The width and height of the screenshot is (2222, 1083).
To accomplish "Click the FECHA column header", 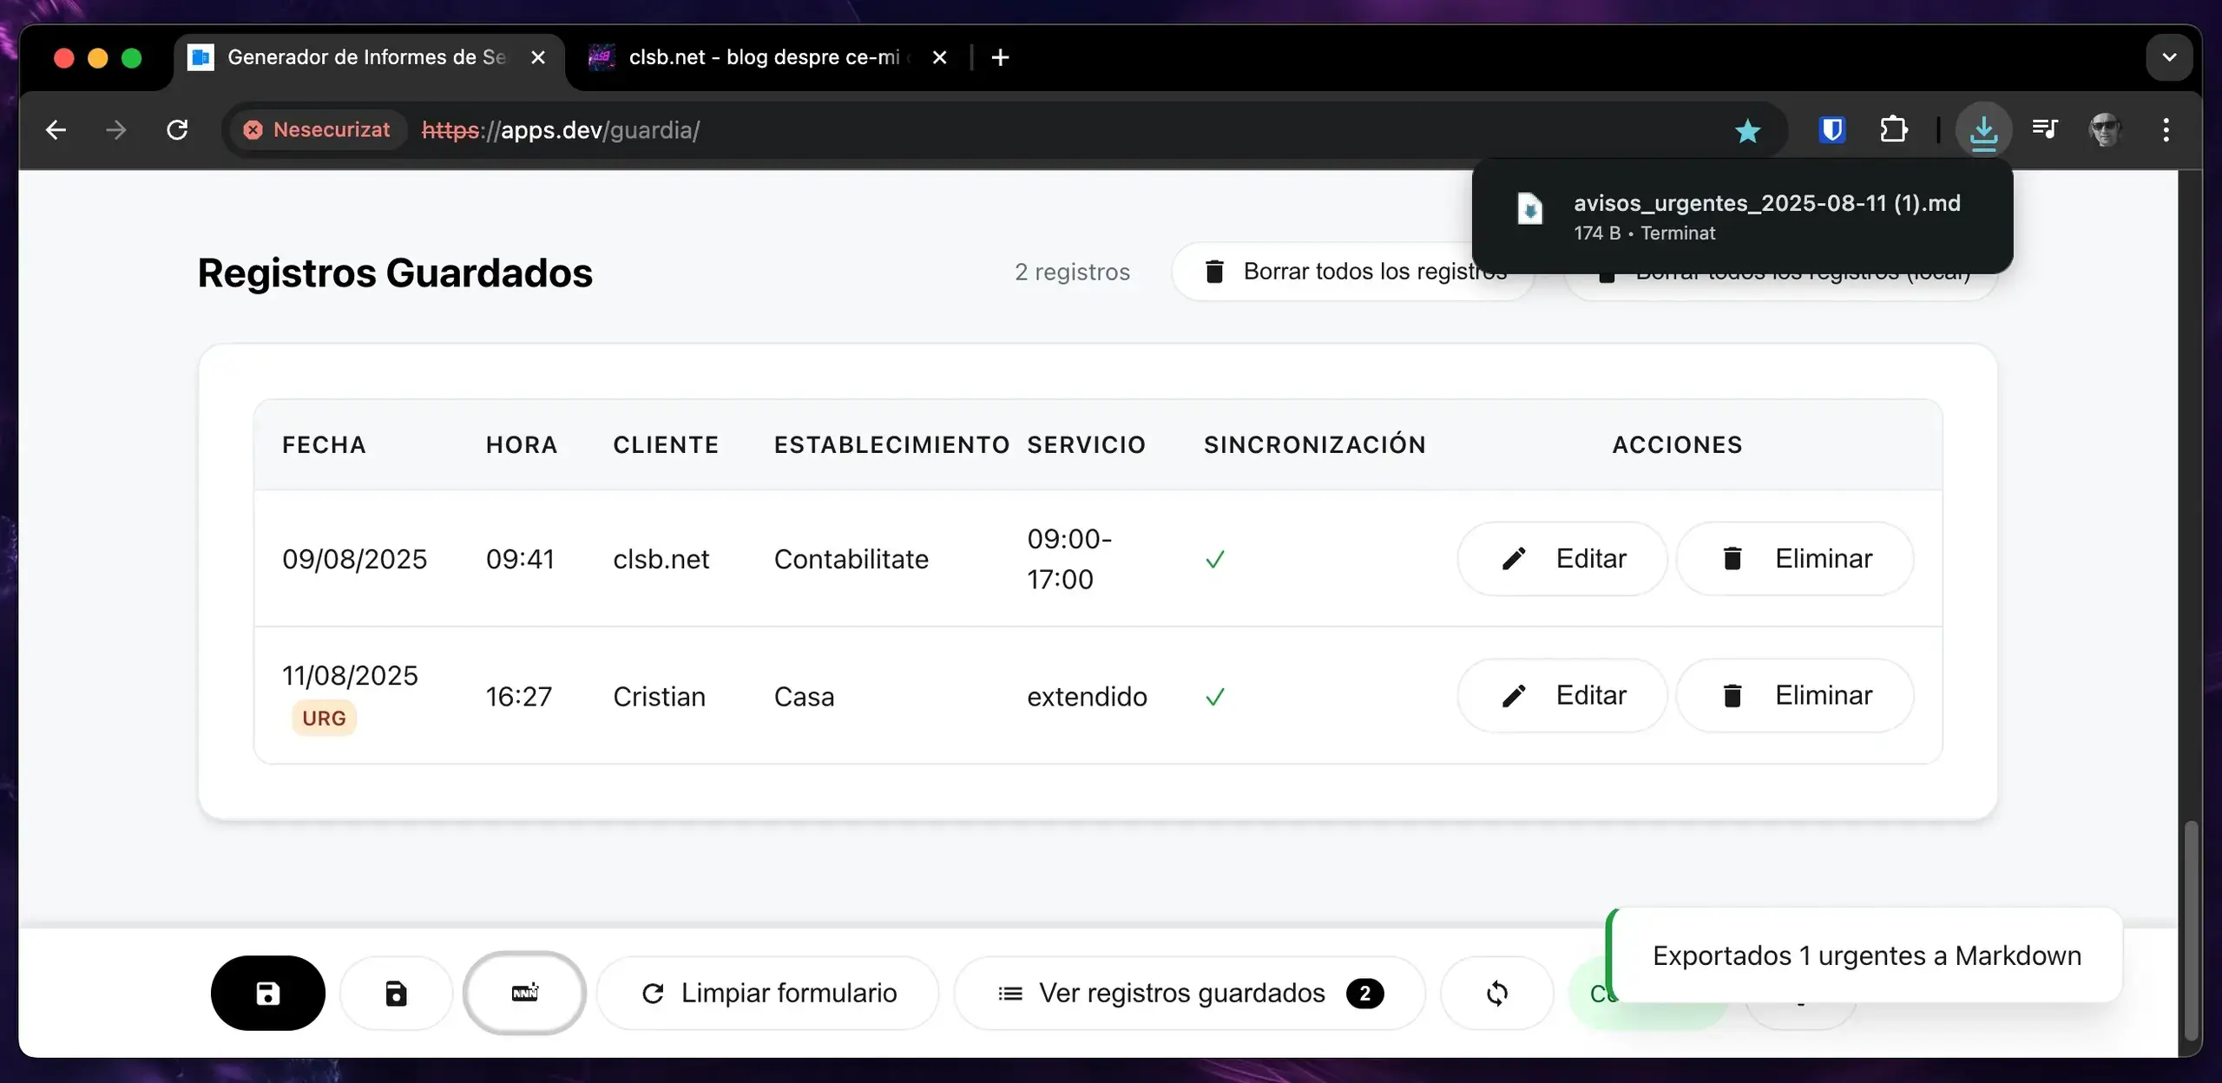I will coord(324,445).
